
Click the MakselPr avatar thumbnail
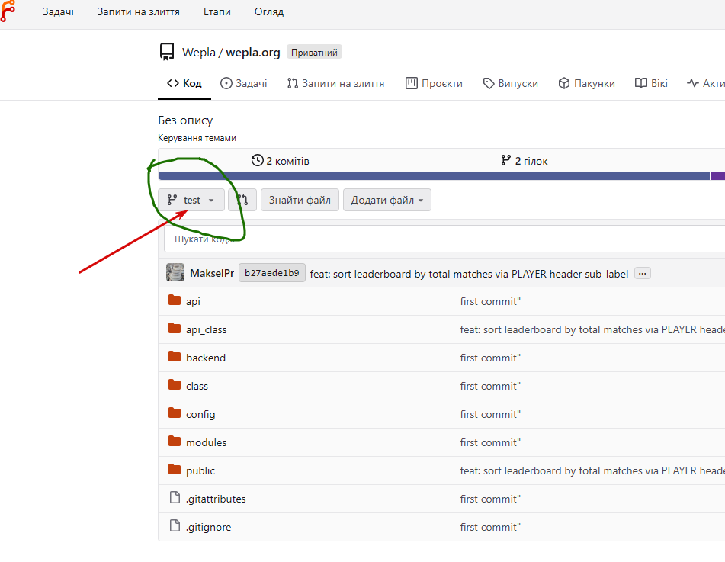tap(175, 273)
